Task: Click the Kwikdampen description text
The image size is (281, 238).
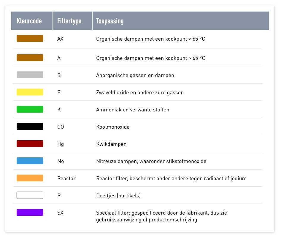Action: click(111, 144)
